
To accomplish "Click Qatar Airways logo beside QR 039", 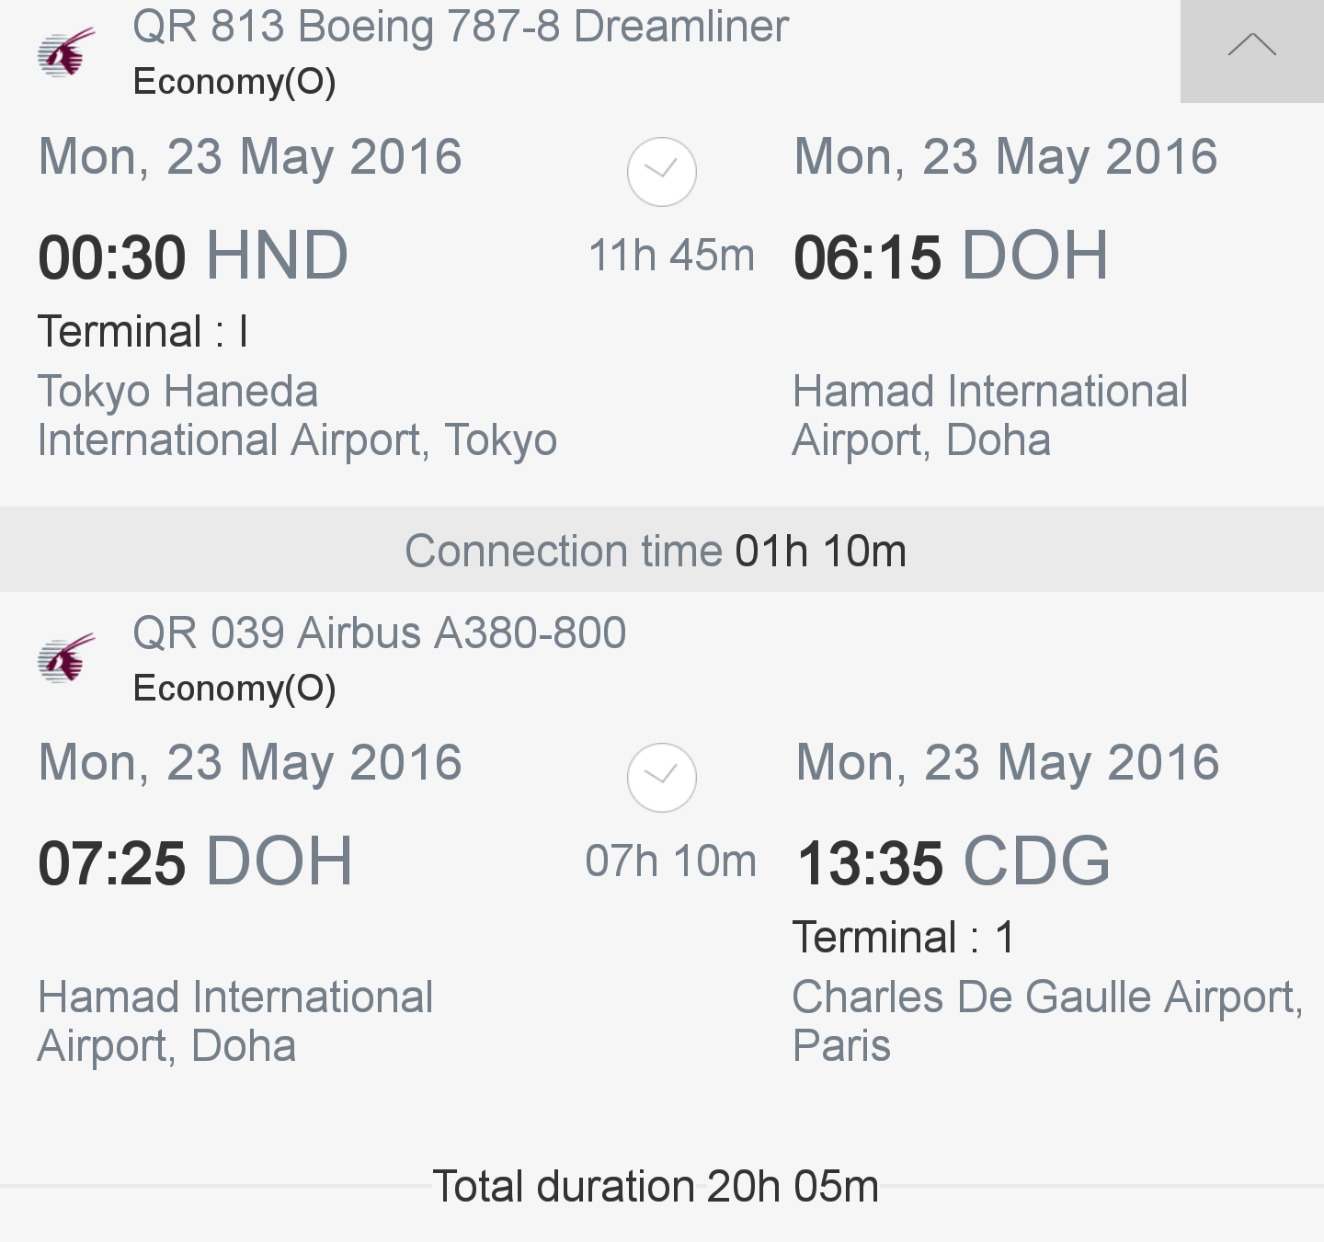I will [x=66, y=658].
